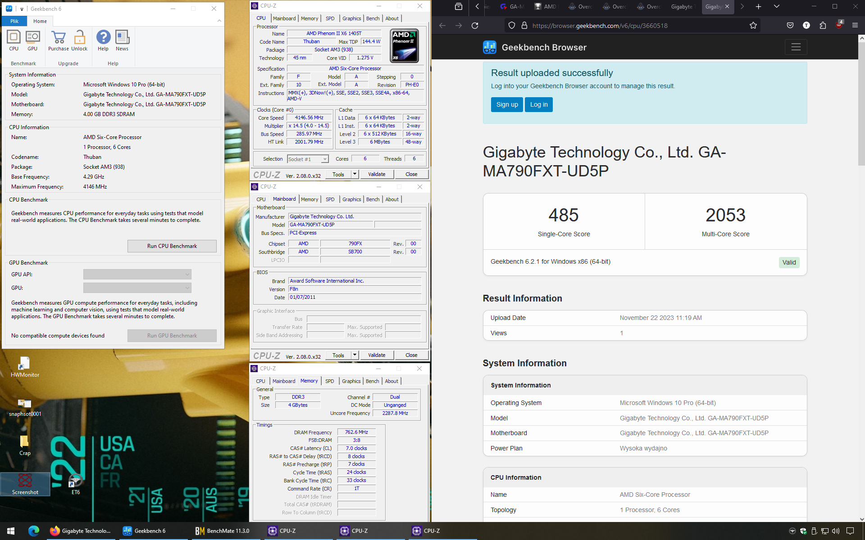
Task: Click Run CPU Benchmark button
Action: click(172, 246)
